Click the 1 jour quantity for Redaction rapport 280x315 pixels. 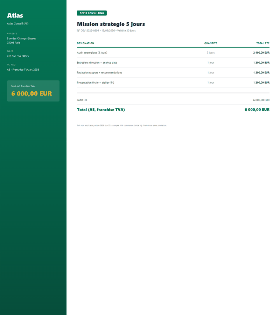point(211,72)
